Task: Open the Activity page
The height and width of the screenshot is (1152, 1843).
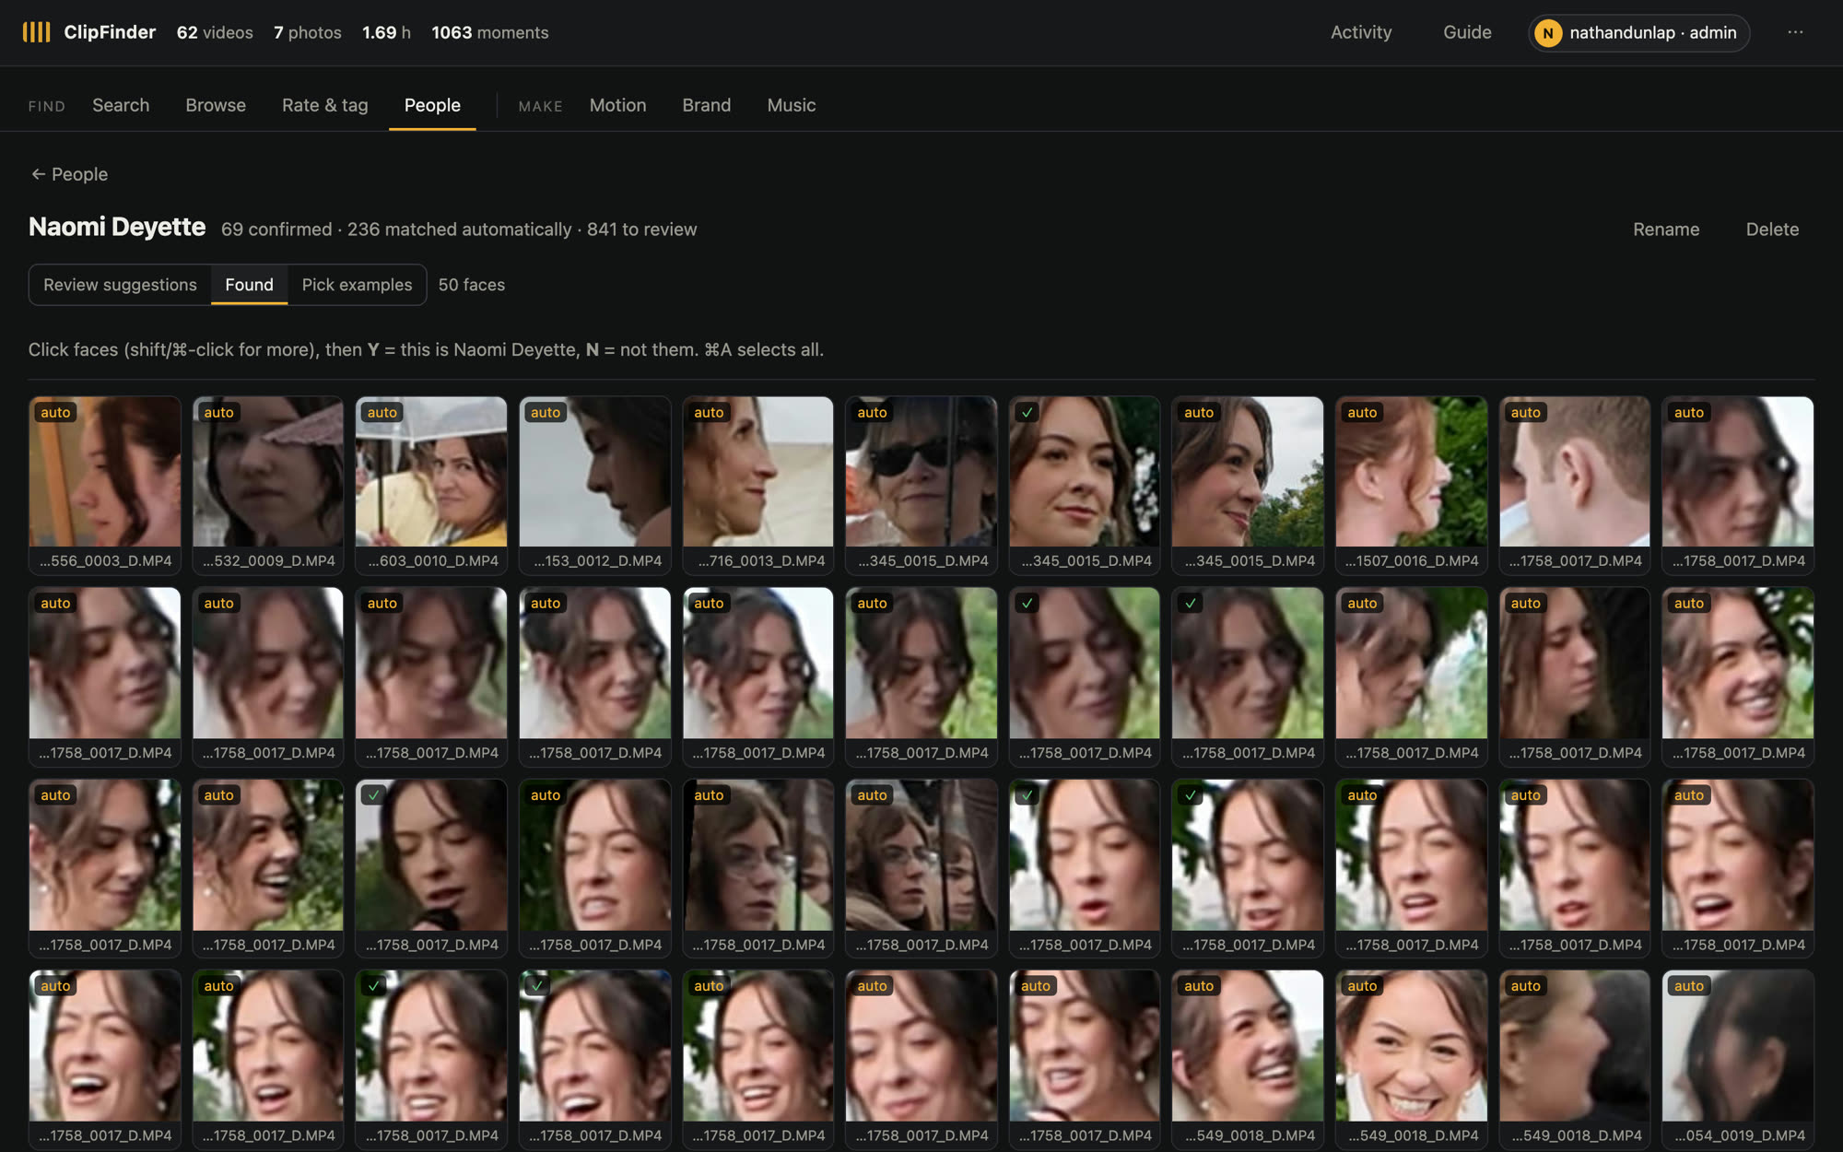Action: coord(1361,32)
